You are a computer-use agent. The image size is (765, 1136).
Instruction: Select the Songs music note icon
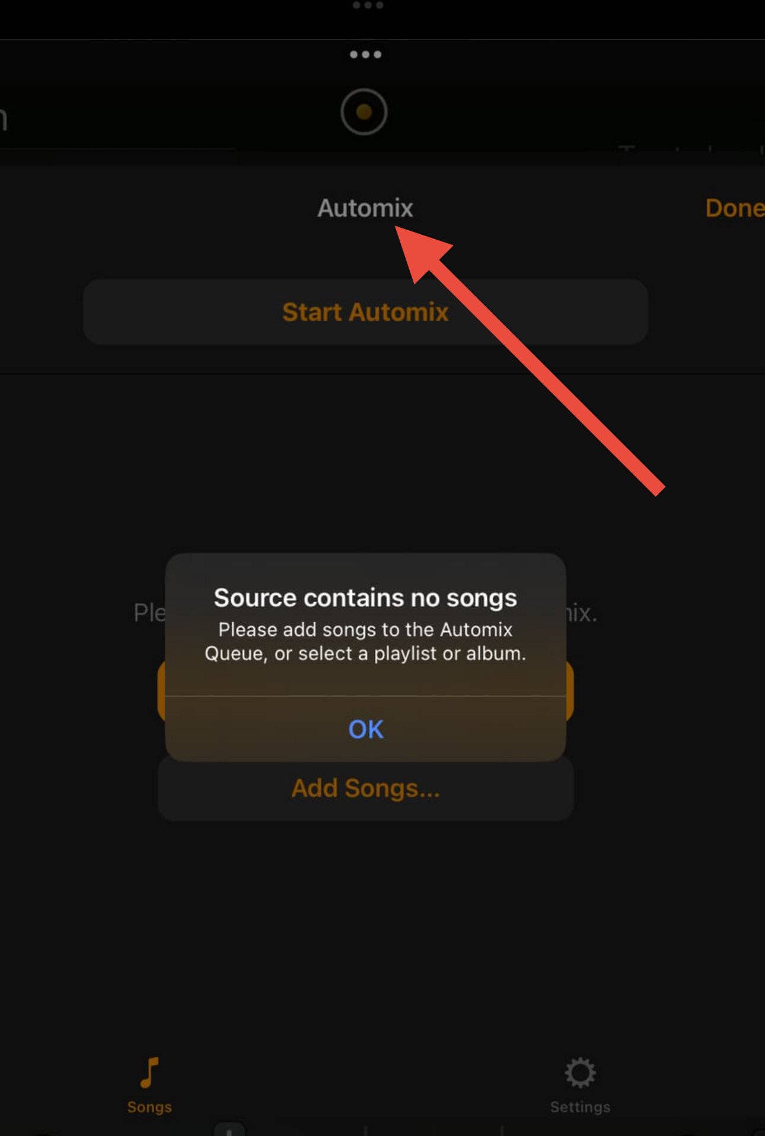[x=149, y=1072]
